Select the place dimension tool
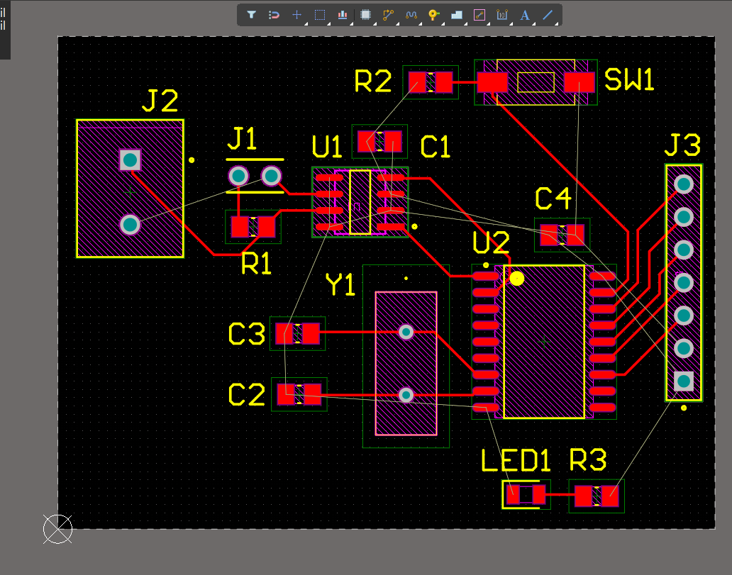 tap(502, 15)
